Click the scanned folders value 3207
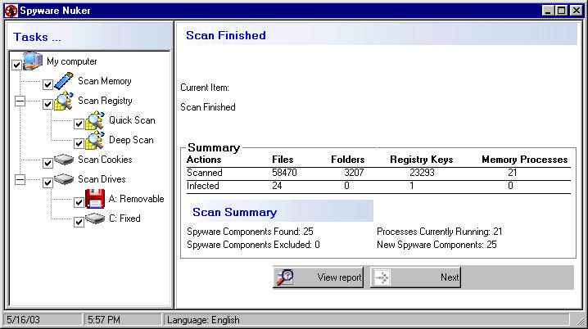 point(354,173)
